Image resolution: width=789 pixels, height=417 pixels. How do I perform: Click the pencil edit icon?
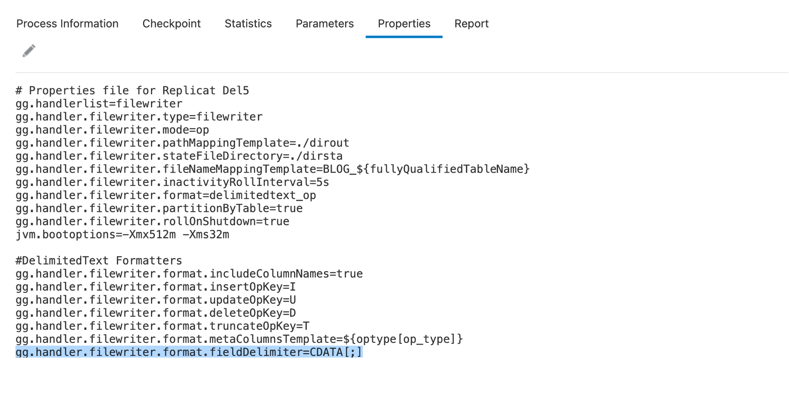point(29,51)
